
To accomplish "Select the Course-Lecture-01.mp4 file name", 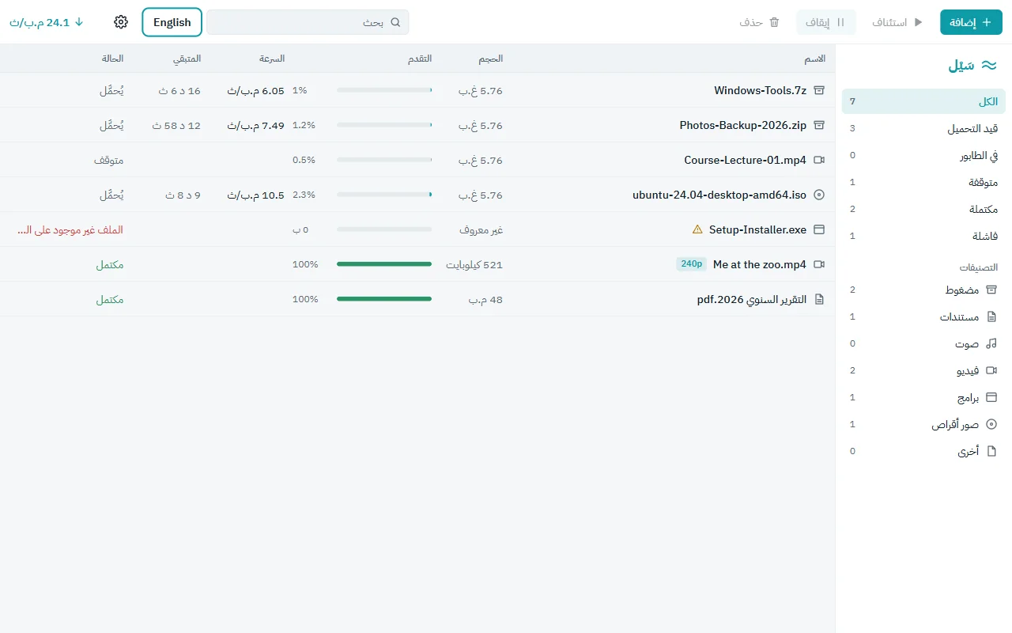I will 746,160.
